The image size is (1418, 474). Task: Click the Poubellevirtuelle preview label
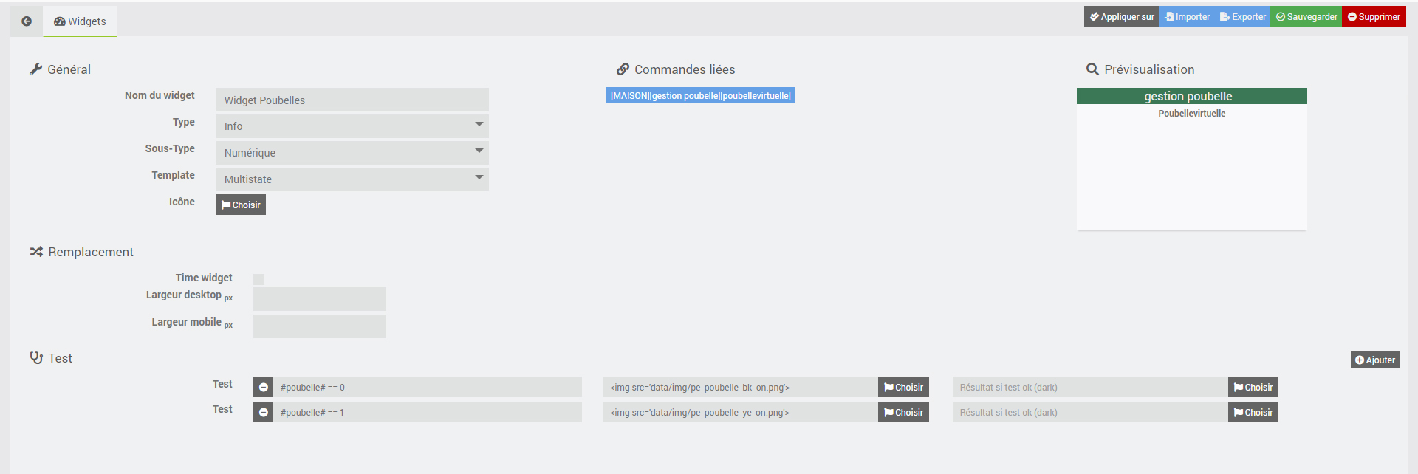1191,113
